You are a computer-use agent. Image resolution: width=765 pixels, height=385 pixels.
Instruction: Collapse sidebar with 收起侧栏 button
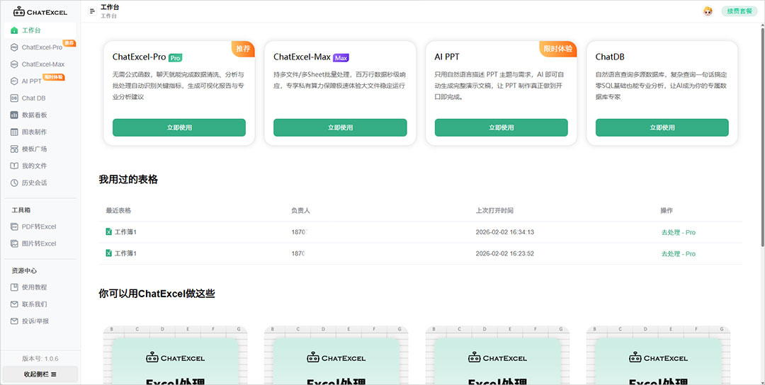(40, 374)
